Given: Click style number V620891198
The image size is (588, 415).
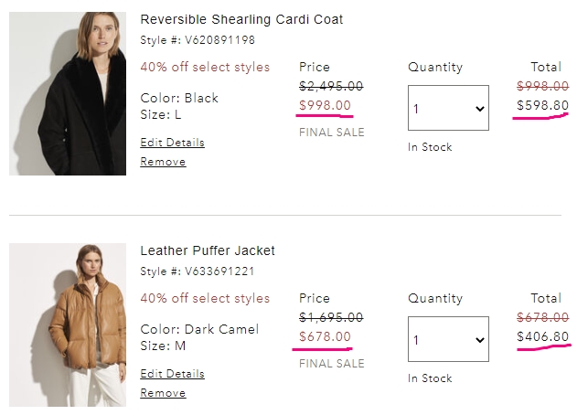Looking at the screenshot, I should coord(219,40).
